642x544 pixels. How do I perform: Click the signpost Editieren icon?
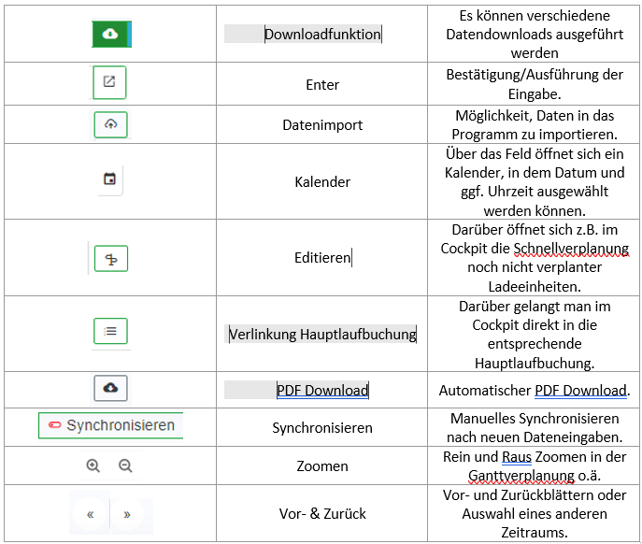coord(110,259)
